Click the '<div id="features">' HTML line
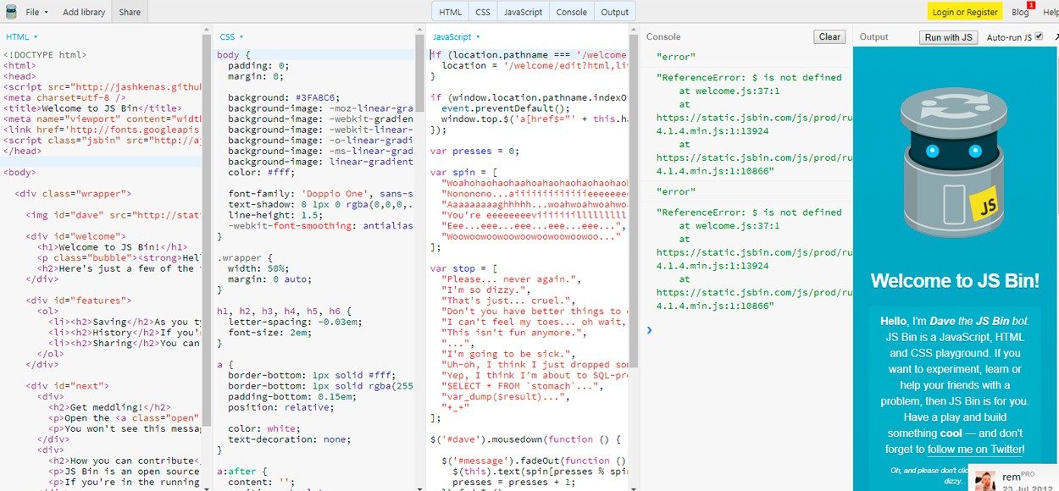1059x491 pixels. point(78,300)
